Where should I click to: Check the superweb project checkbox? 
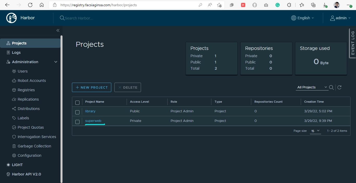tap(77, 122)
